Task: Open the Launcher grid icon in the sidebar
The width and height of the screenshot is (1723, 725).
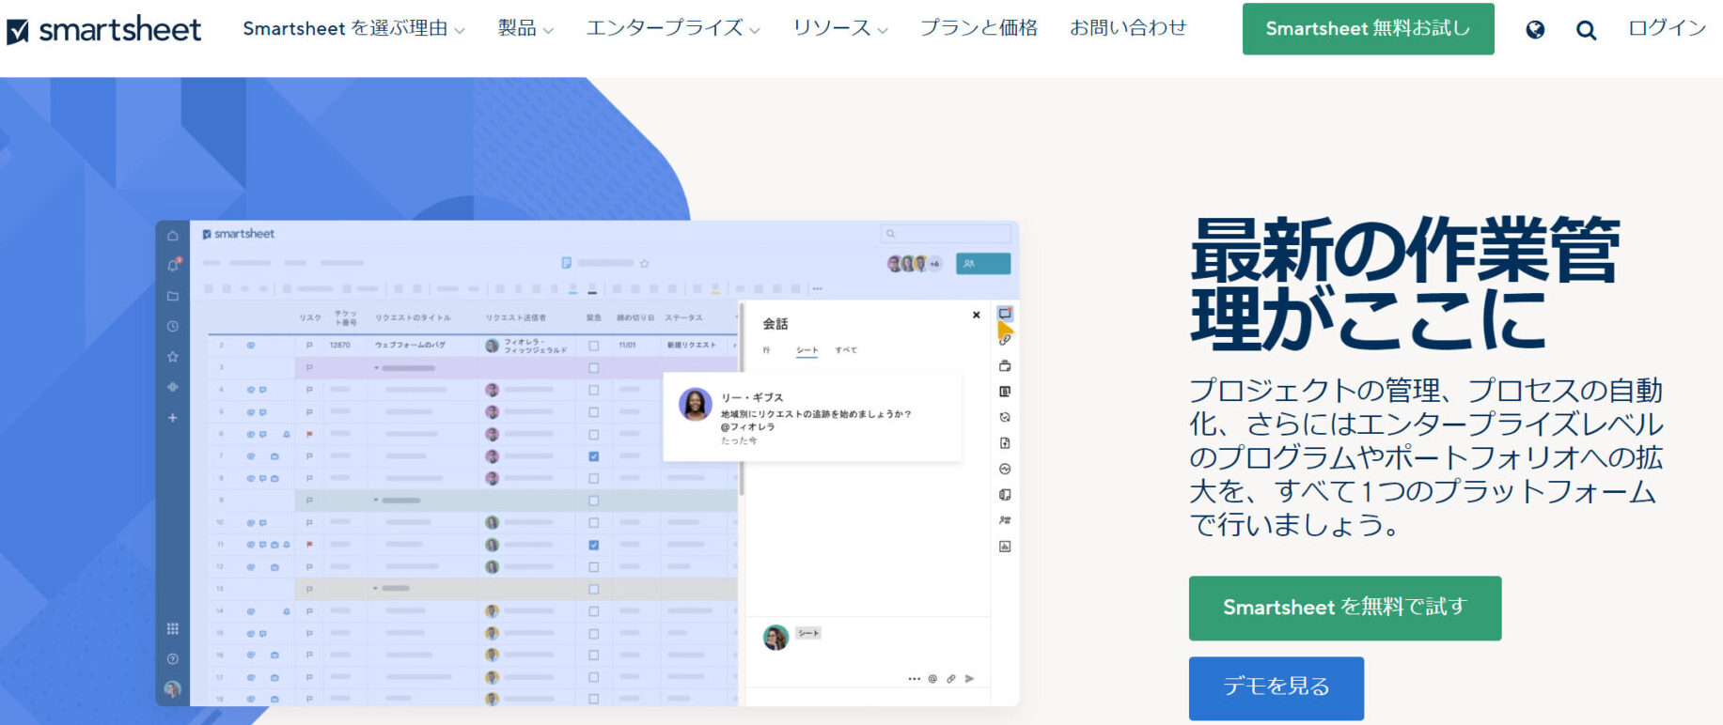Action: tap(173, 628)
